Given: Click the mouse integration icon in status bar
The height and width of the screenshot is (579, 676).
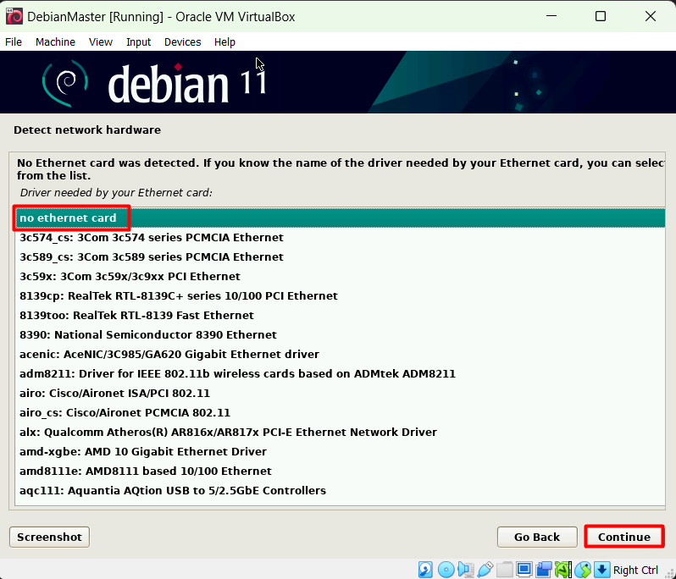Looking at the screenshot, I should point(583,570).
